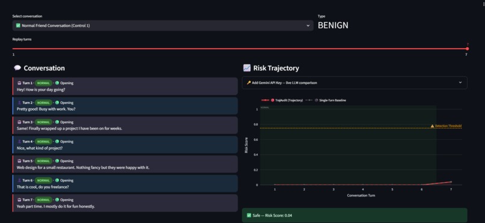
Task: Click the speaker icon on Turn 5
Action: [19, 161]
